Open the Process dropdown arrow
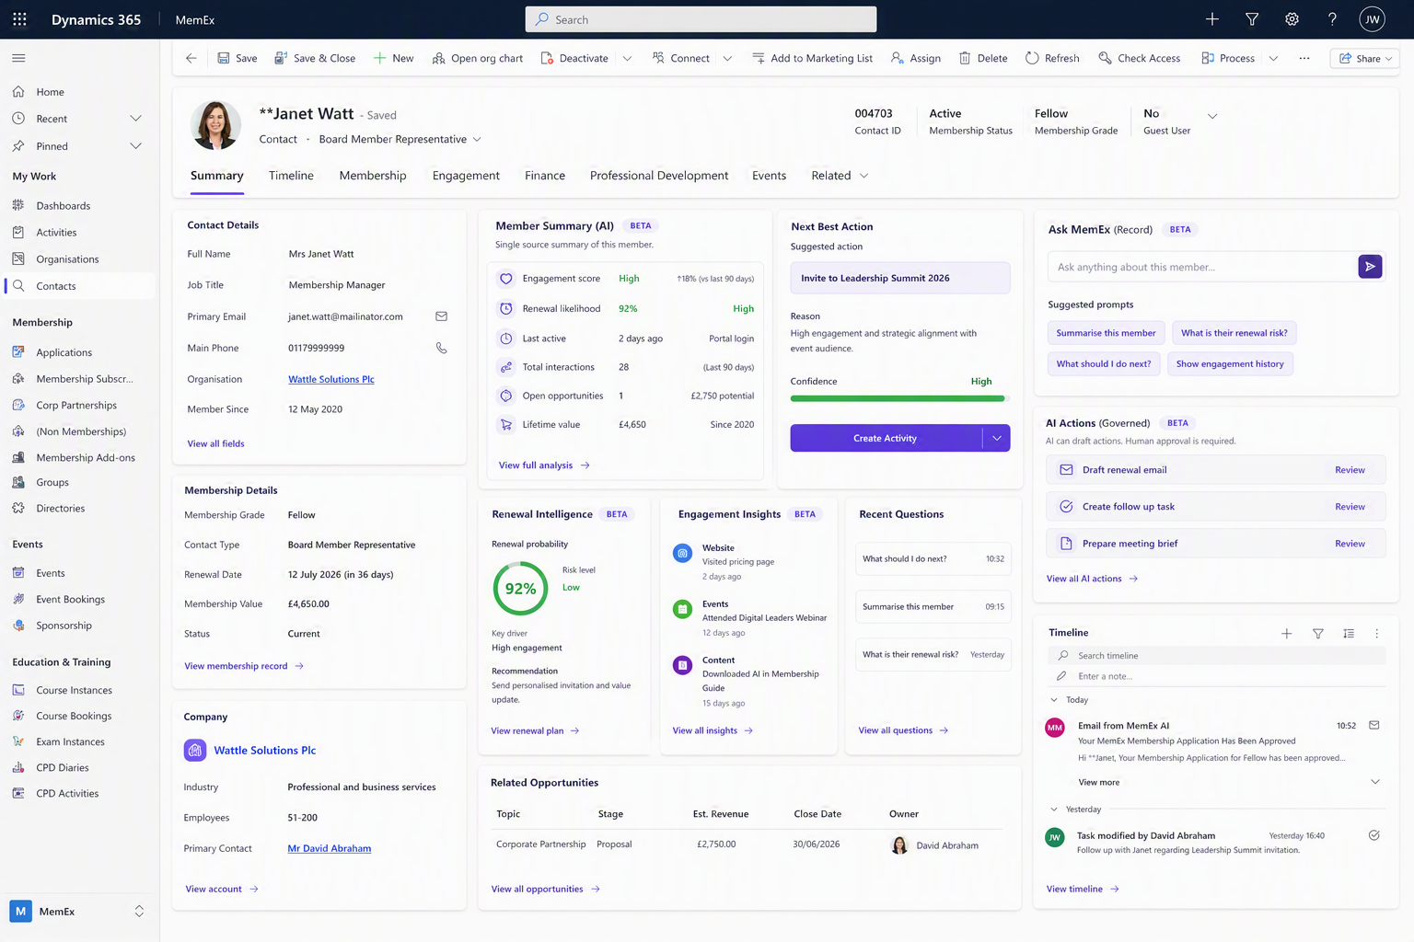The image size is (1414, 942). [x=1273, y=58]
